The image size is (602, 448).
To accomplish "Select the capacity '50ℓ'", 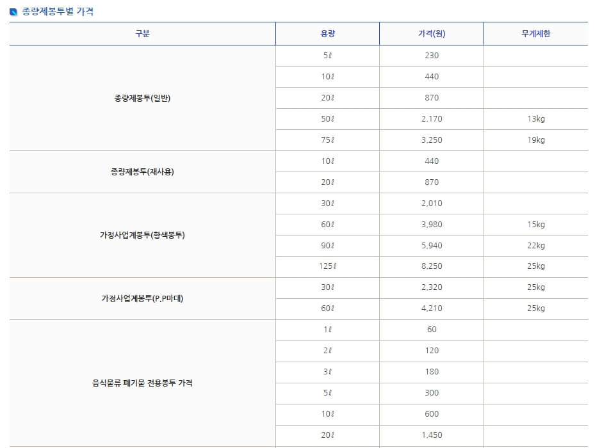I will (327, 119).
